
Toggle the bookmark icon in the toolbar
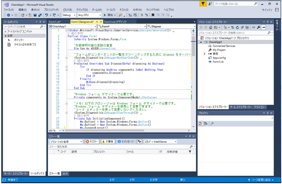pos(153,15)
